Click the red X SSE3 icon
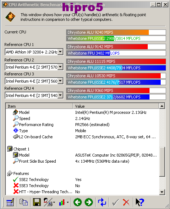The width and height of the screenshot is (170, 209). 16,185
